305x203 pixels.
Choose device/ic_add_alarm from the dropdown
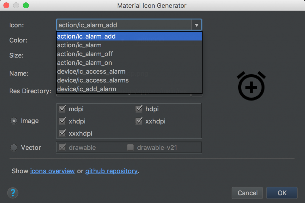pos(87,89)
